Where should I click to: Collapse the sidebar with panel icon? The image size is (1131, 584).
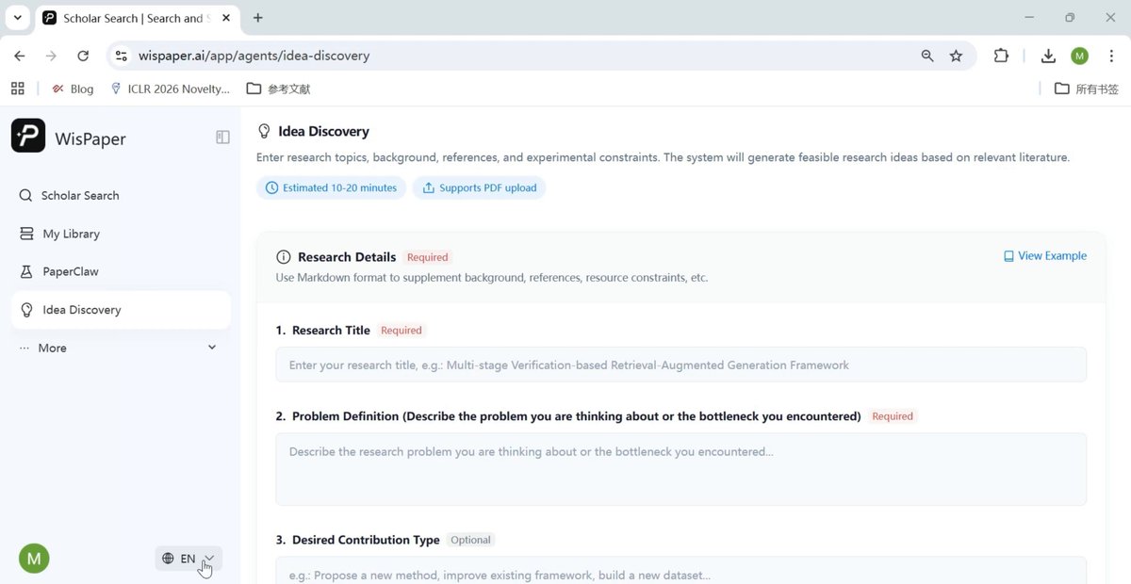click(222, 138)
